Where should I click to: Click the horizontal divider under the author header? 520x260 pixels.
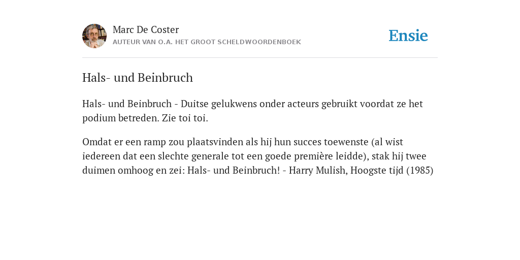(x=260, y=58)
